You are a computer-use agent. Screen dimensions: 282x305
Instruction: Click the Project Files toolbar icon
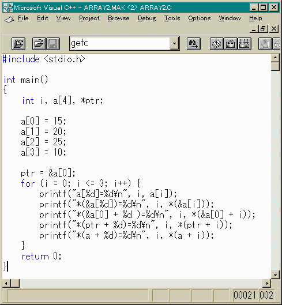pyautogui.click(x=18, y=44)
